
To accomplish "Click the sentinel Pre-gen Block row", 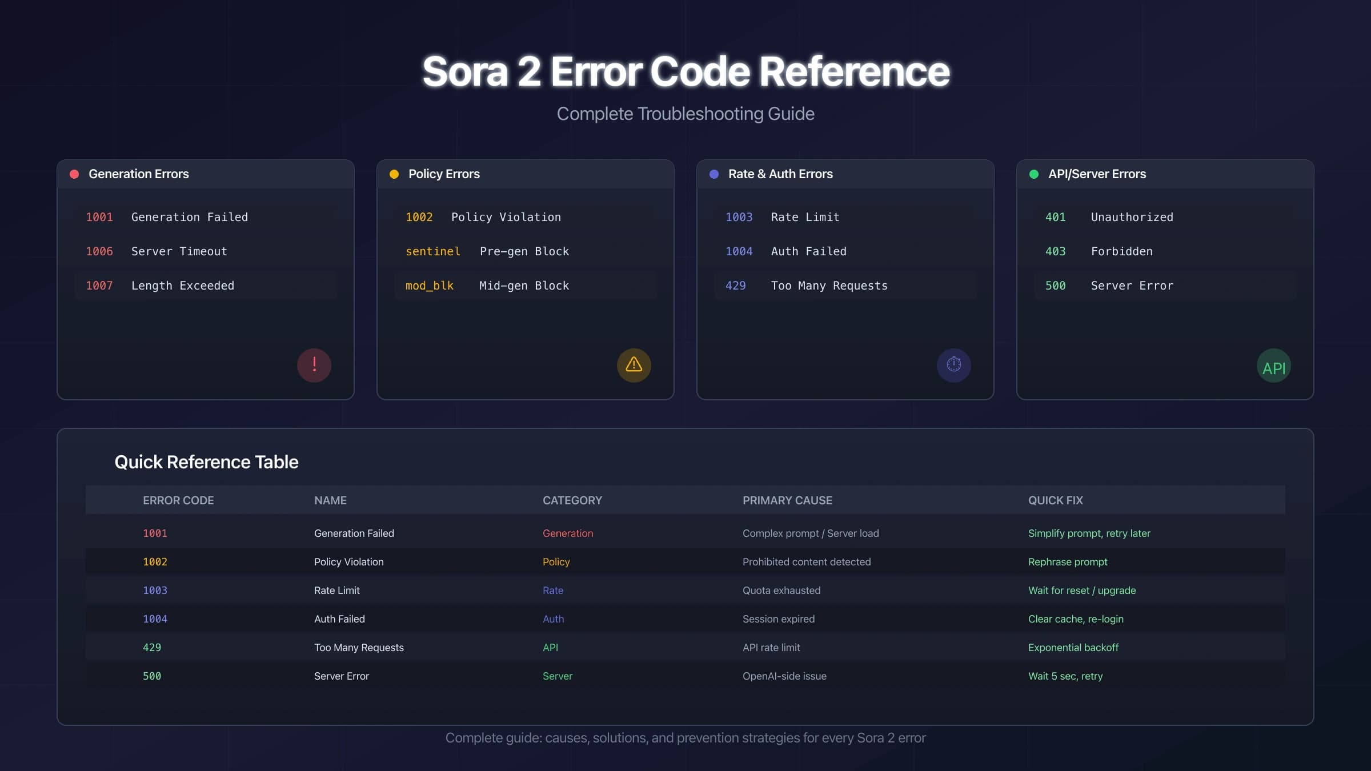I will click(526, 251).
